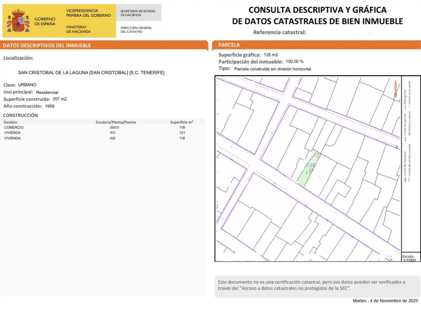Click the COMERCIO row destination cell

14,128
